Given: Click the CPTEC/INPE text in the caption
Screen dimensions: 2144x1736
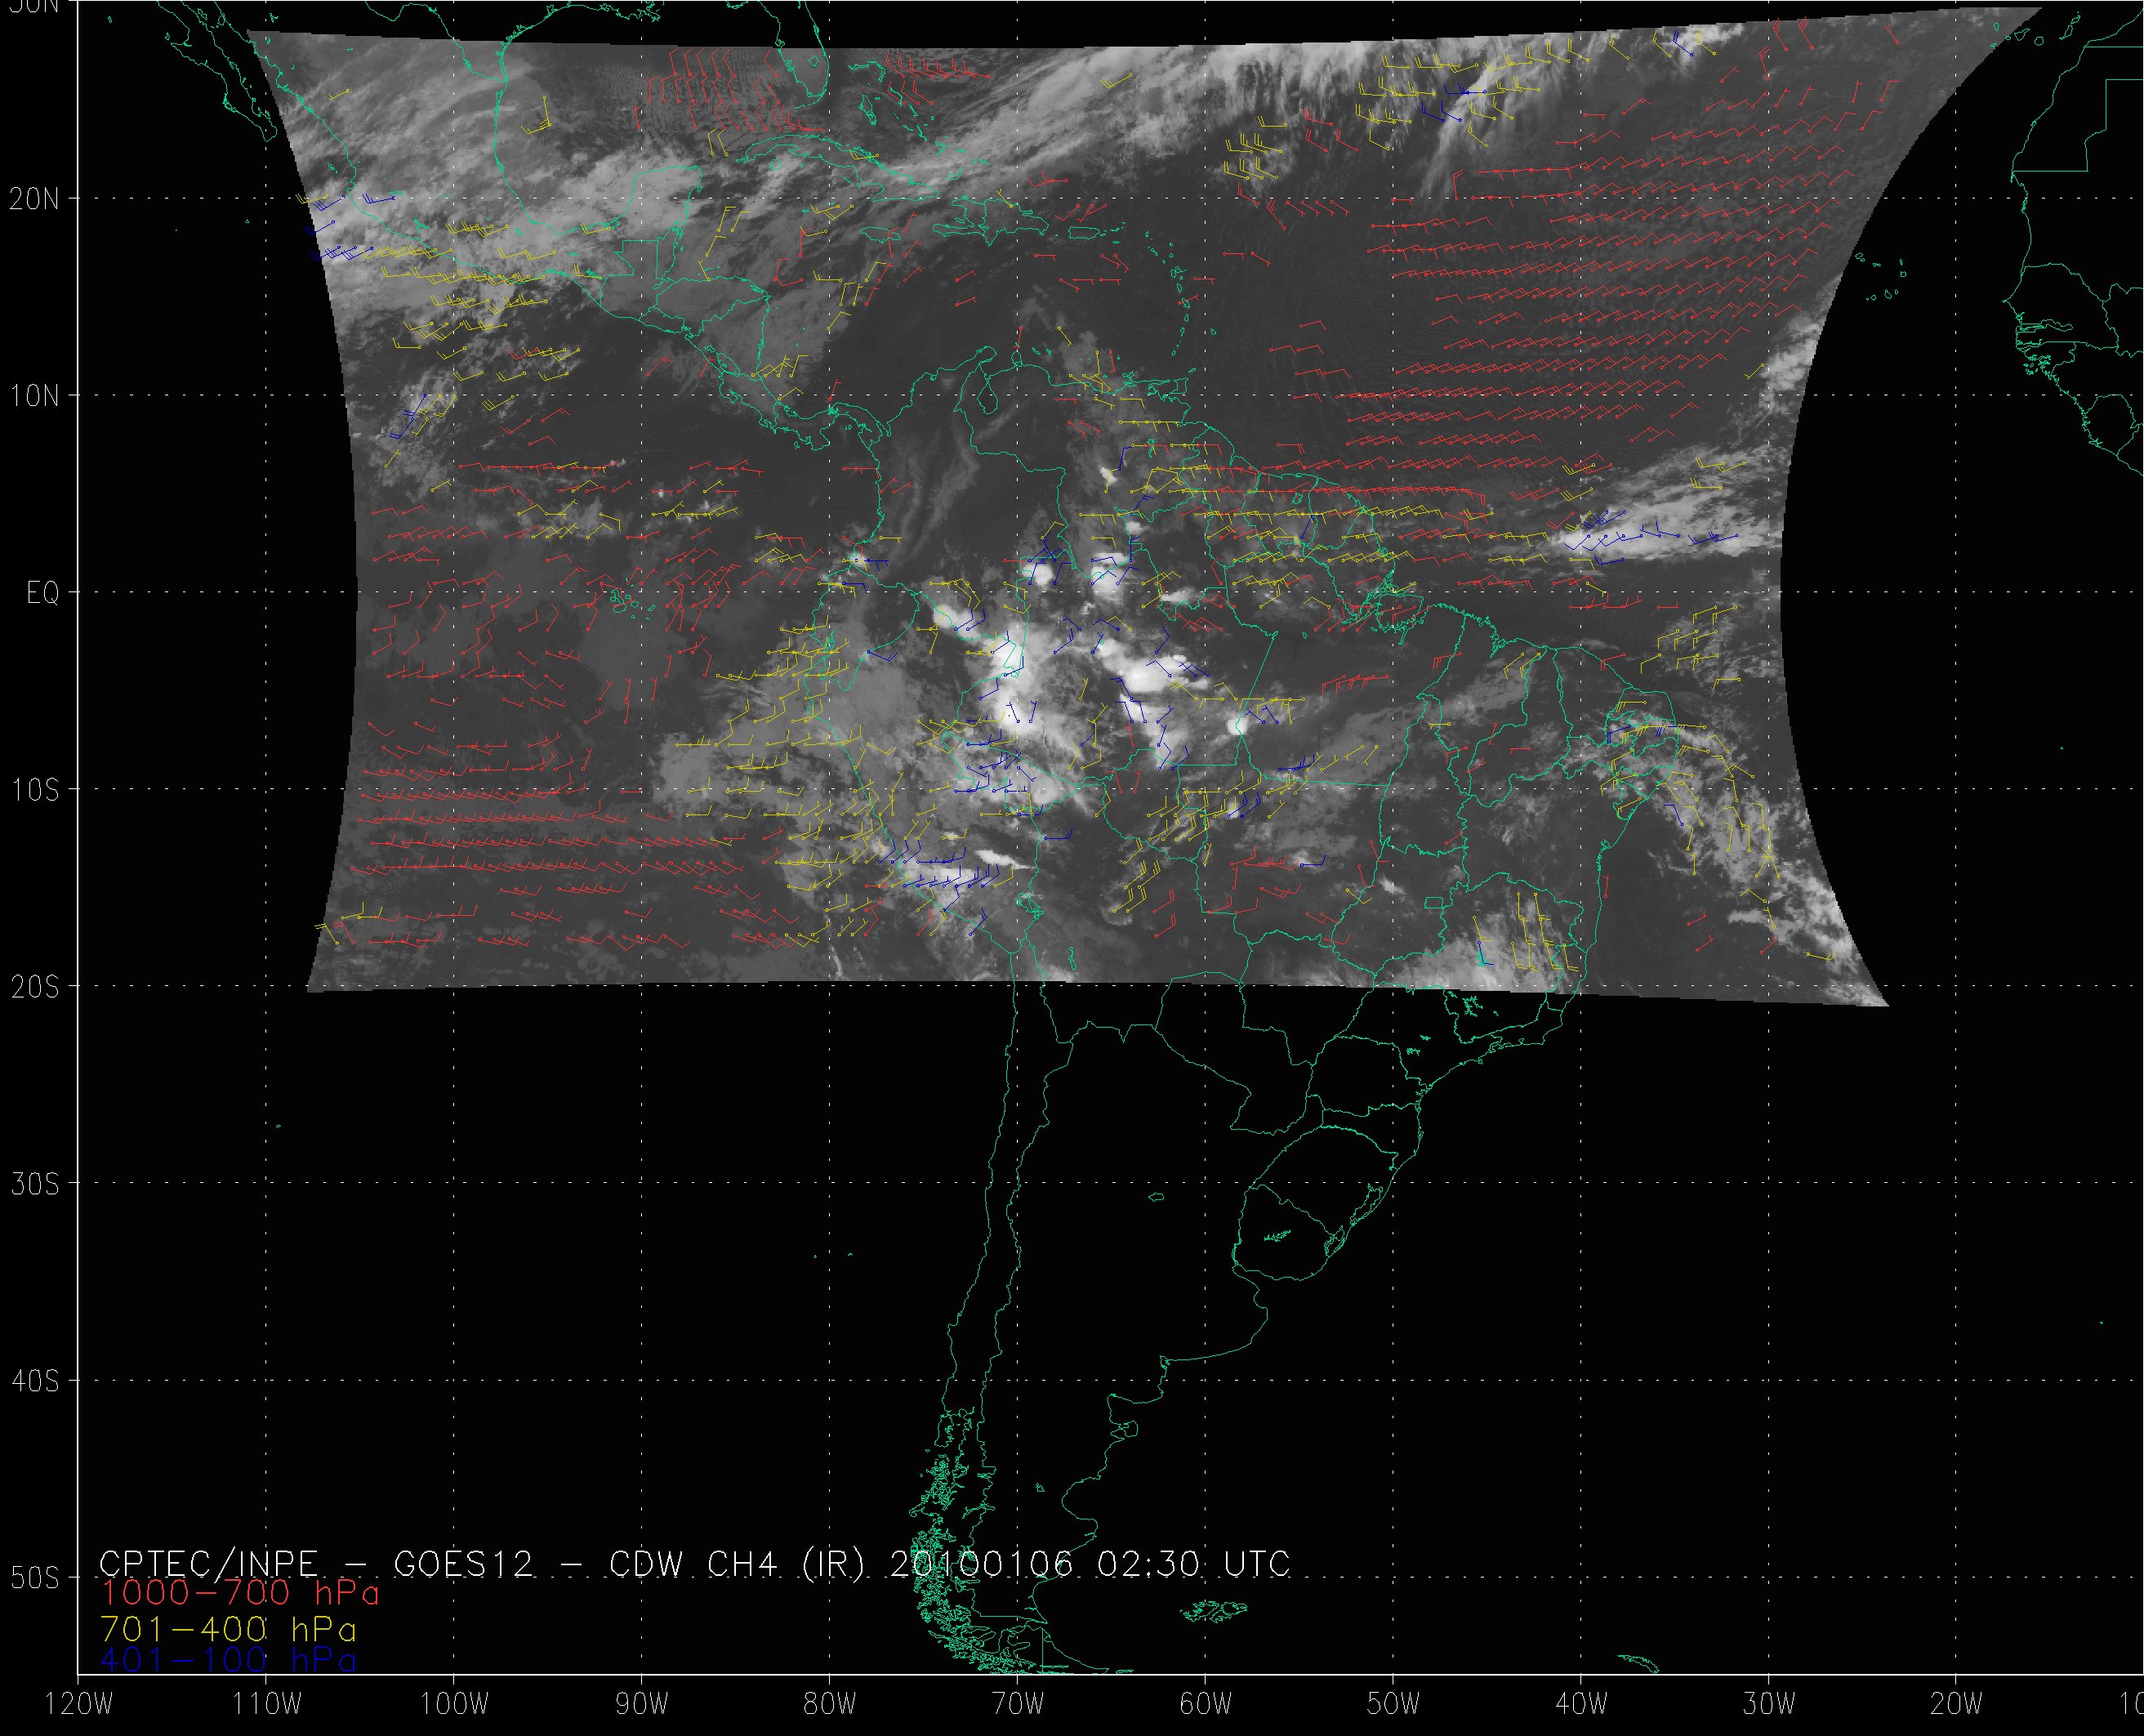Looking at the screenshot, I should tap(208, 1563).
